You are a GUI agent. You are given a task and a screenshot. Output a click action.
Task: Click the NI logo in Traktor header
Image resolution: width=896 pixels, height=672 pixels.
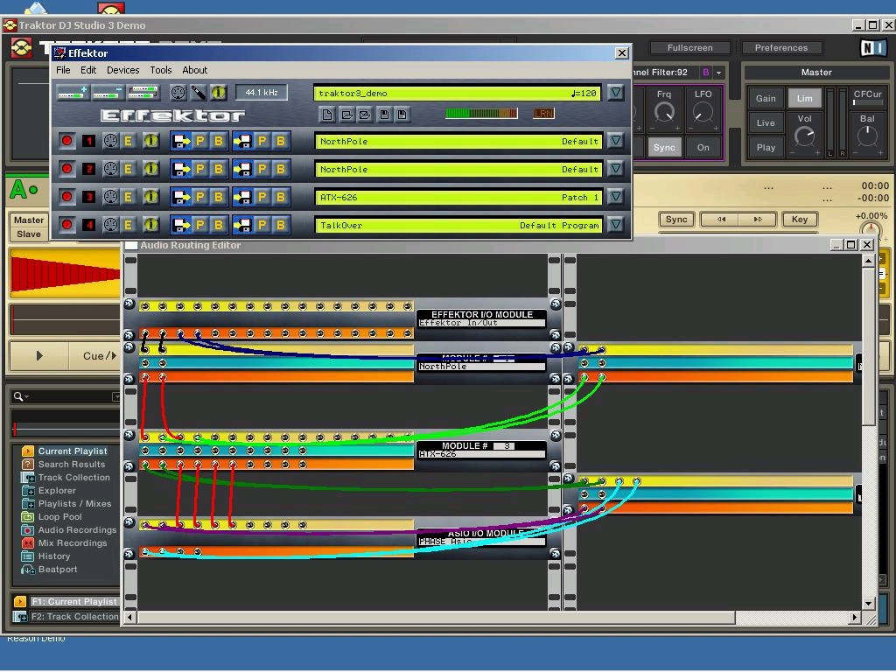(x=873, y=48)
